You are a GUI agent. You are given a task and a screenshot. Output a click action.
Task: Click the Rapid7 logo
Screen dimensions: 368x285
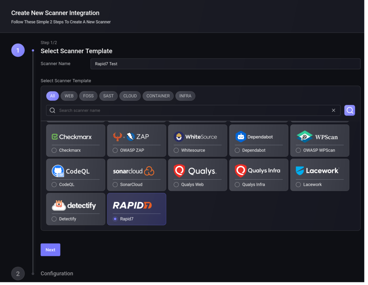132,205
